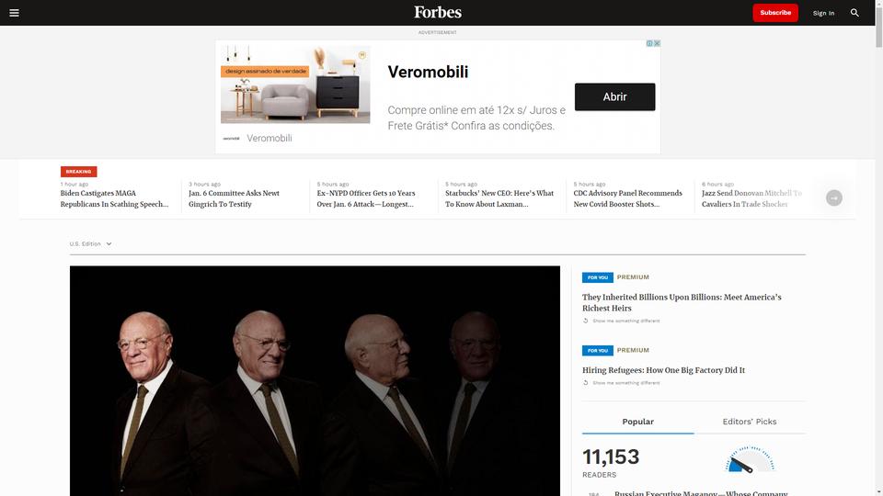This screenshot has width=883, height=496.
Task: Click refresh icon under Hiring Refugees story
Action: click(x=586, y=382)
